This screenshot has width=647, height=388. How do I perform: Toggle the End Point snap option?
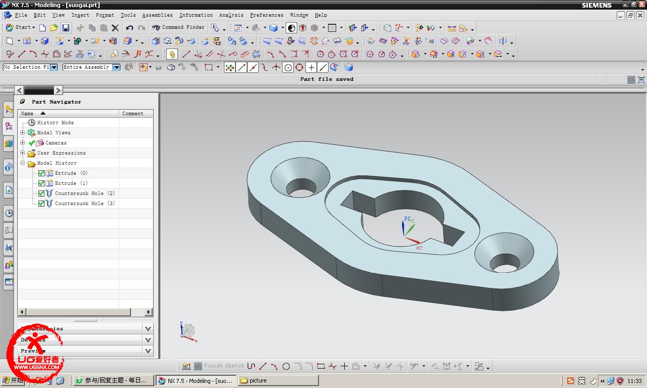tap(242, 67)
